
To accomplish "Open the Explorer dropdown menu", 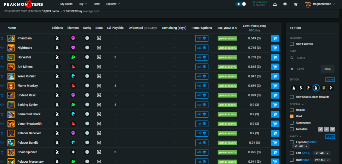I will 113,4.
